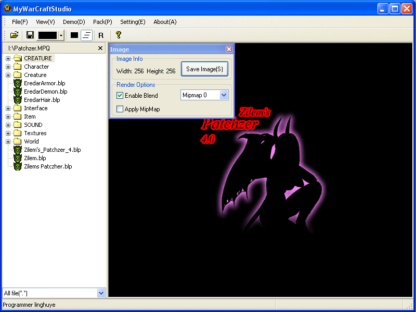The height and width of the screenshot is (312, 416).
Task: Select Zilem.blp file name
Action: click(x=35, y=158)
